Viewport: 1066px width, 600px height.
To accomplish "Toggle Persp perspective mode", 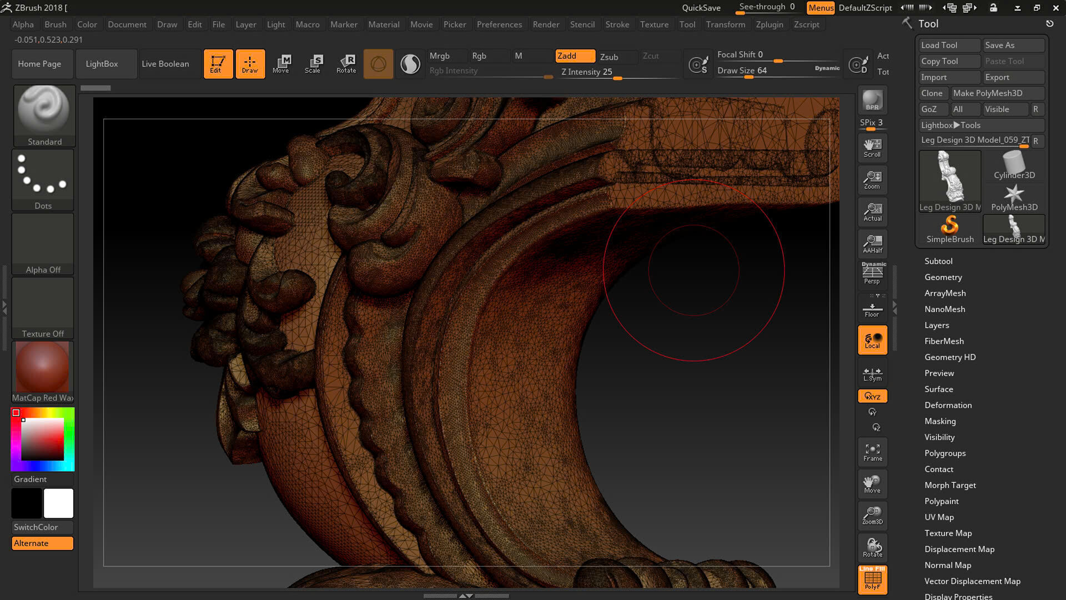I will 872,273.
